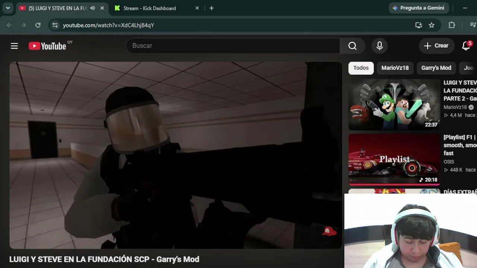Open the media controls icon in Chrome's toolbar
The image size is (477, 268).
[473, 25]
